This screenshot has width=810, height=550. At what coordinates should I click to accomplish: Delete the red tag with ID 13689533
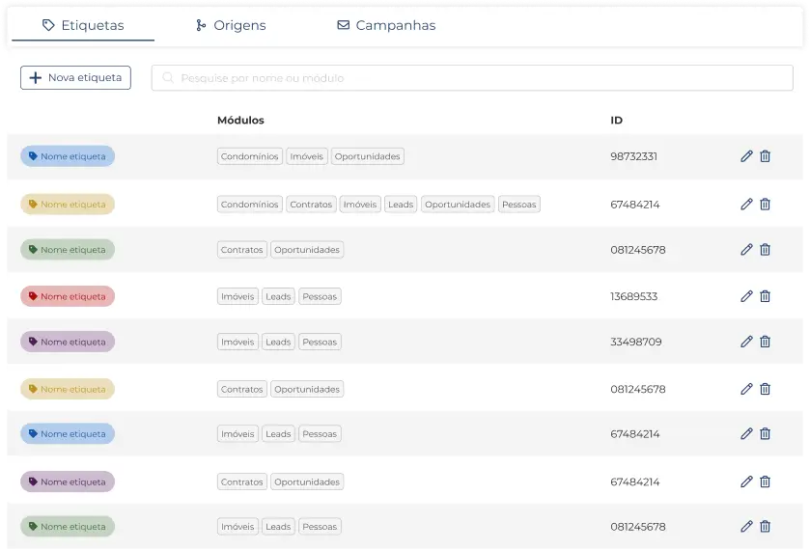pos(765,296)
